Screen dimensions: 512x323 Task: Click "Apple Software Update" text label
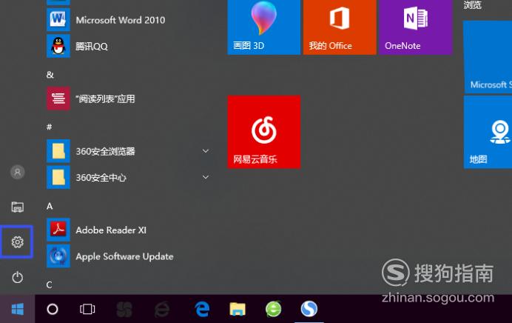[124, 256]
